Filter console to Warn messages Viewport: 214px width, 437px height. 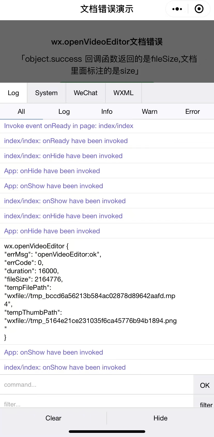pyautogui.click(x=150, y=111)
